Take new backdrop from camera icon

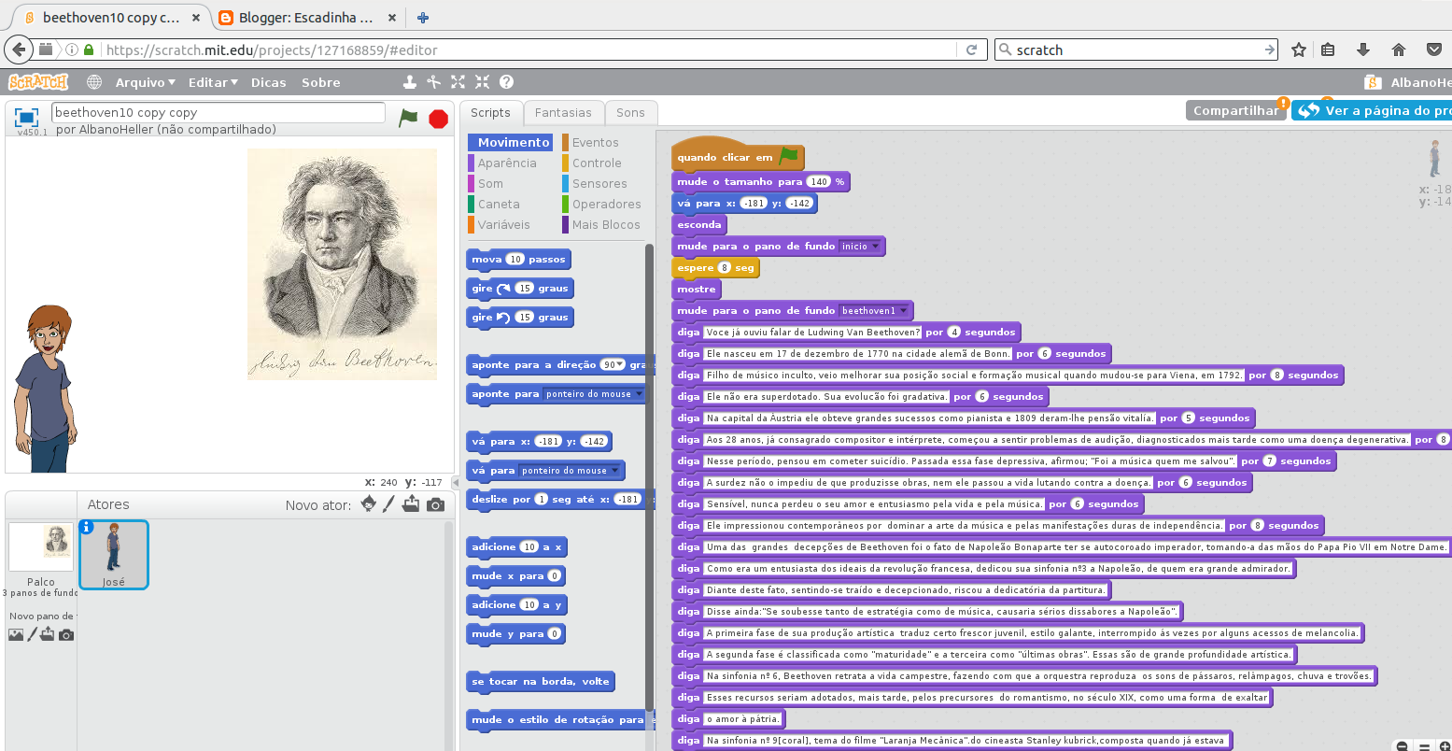tap(66, 635)
